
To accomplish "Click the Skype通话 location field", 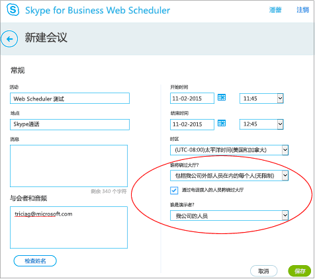I will (x=69, y=124).
